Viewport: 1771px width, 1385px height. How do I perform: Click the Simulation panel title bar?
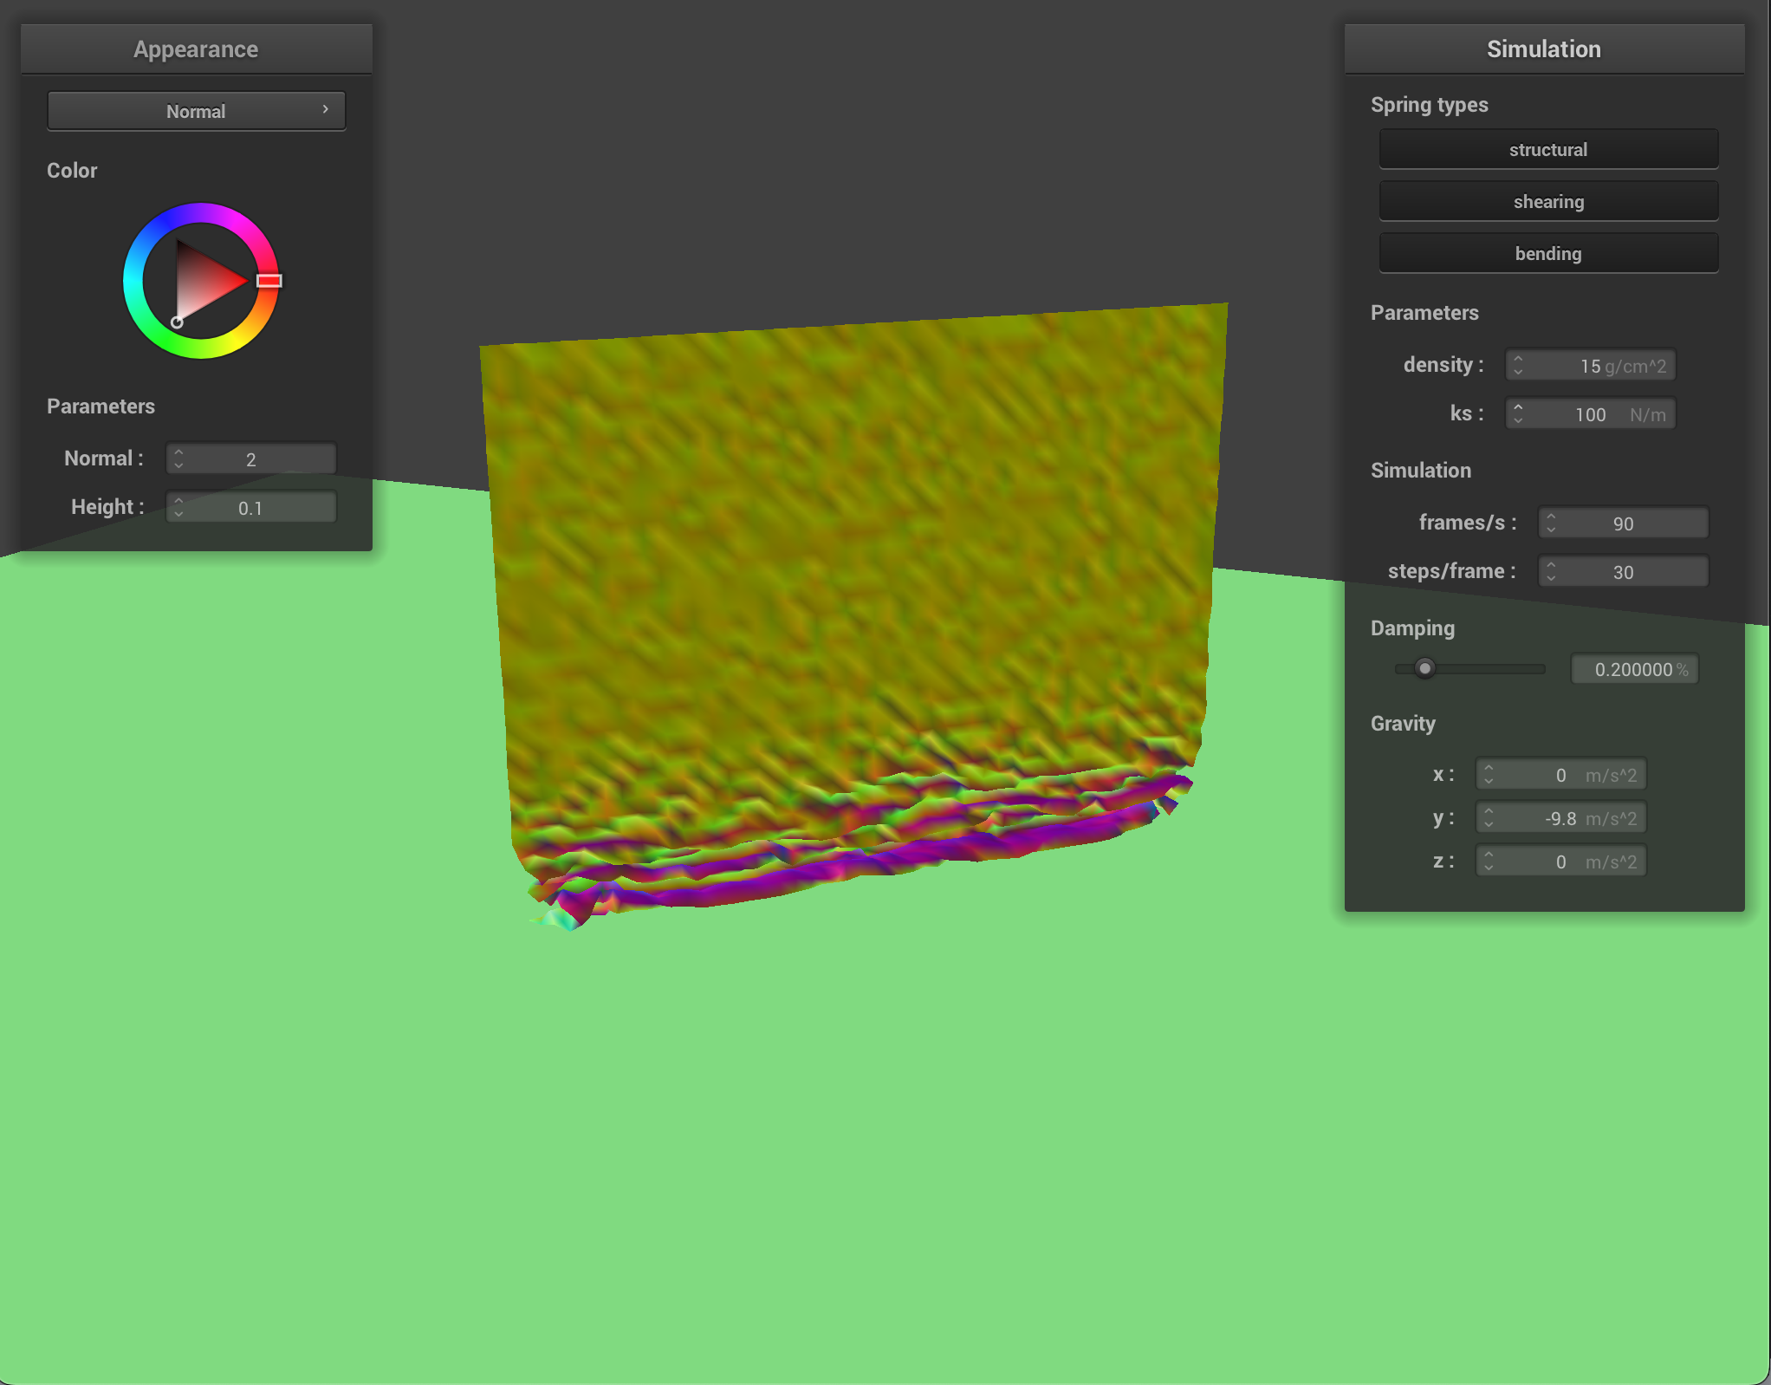(1544, 49)
